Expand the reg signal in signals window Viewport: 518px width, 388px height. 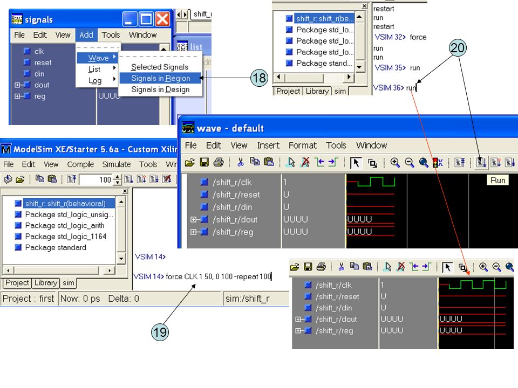coord(17,96)
